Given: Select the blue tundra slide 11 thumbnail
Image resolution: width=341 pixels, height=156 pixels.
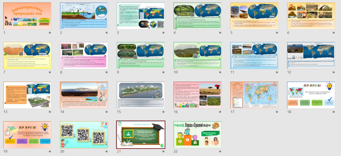Looking at the screenshot, I should (254, 55).
